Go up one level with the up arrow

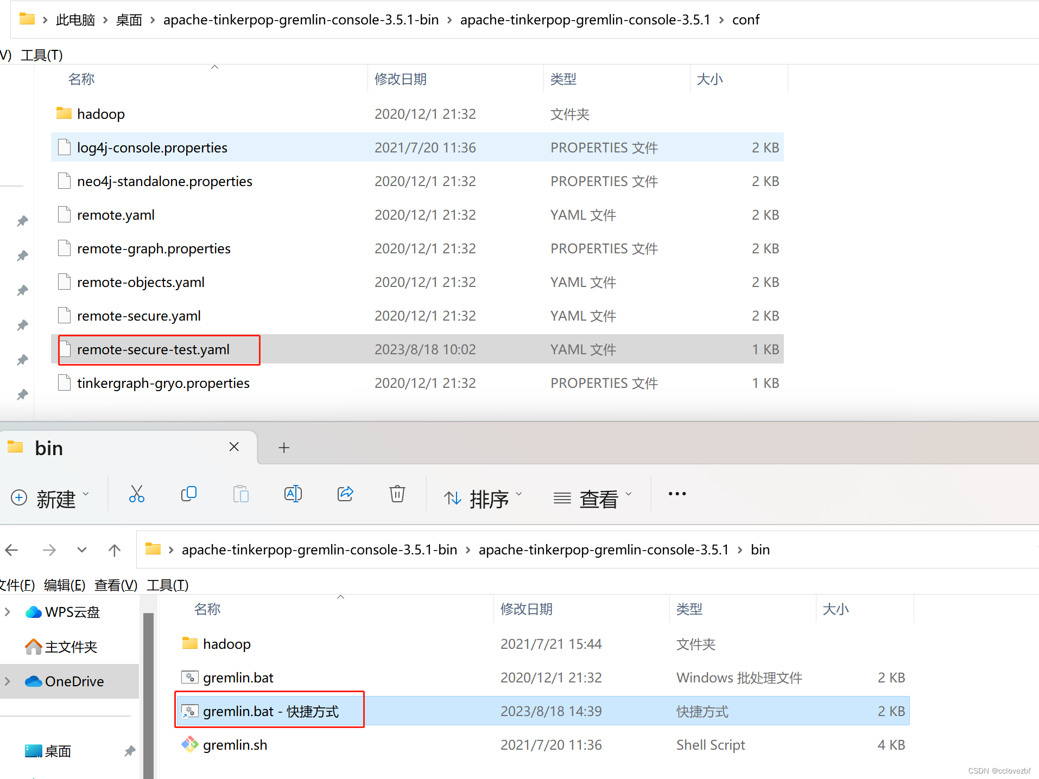[x=114, y=550]
